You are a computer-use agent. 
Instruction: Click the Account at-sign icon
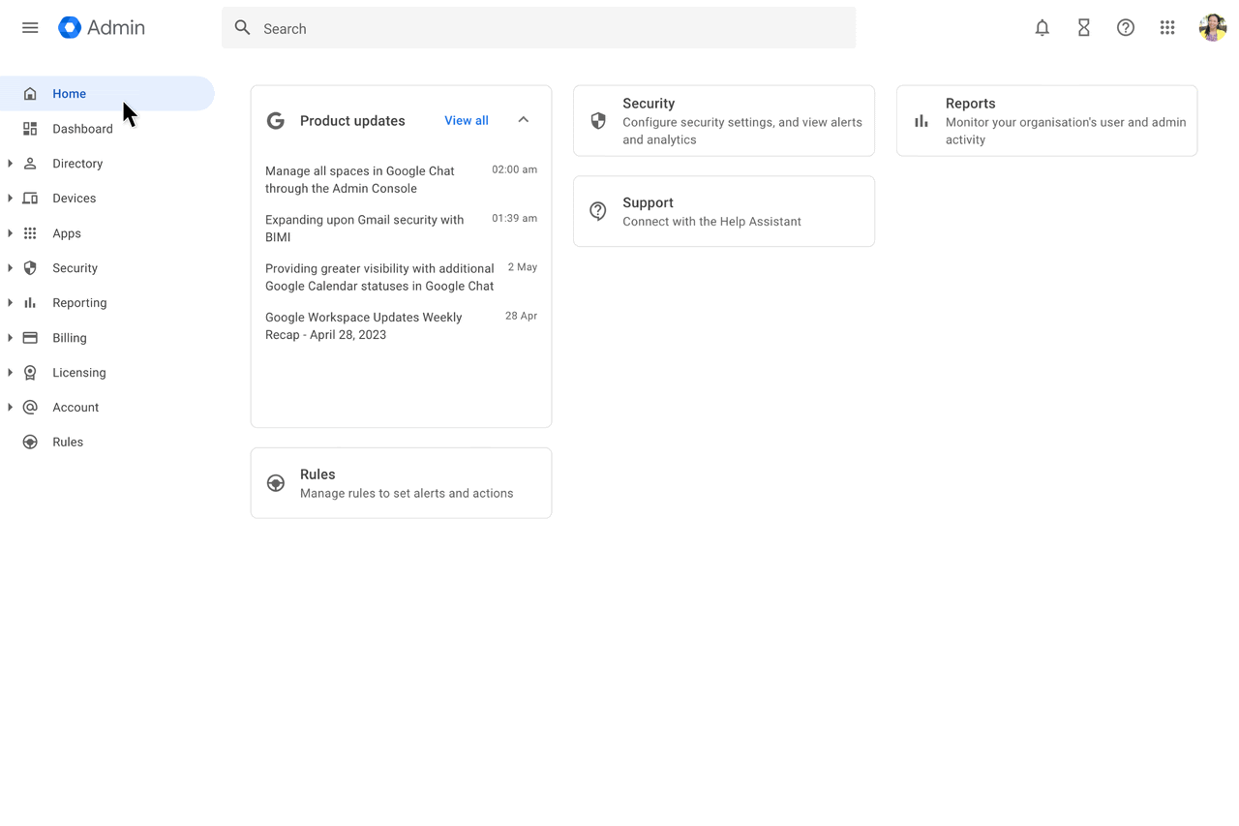click(x=30, y=408)
